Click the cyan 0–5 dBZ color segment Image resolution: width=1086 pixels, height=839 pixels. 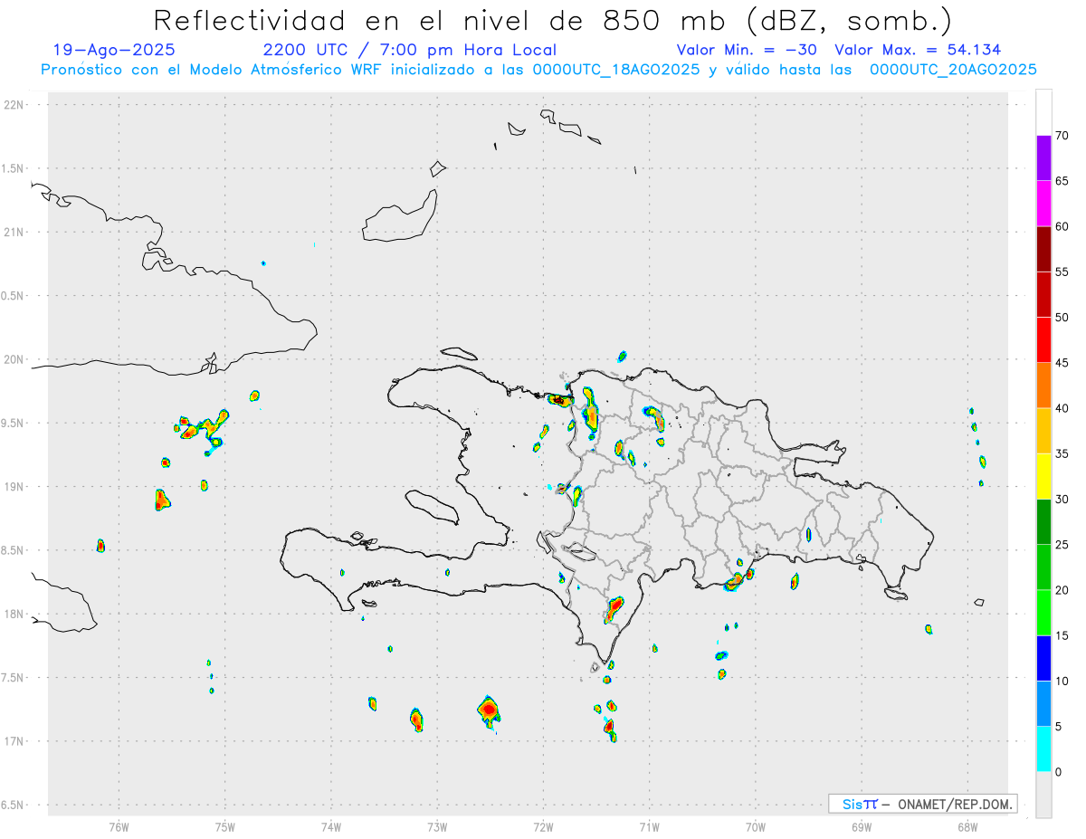point(1043,749)
